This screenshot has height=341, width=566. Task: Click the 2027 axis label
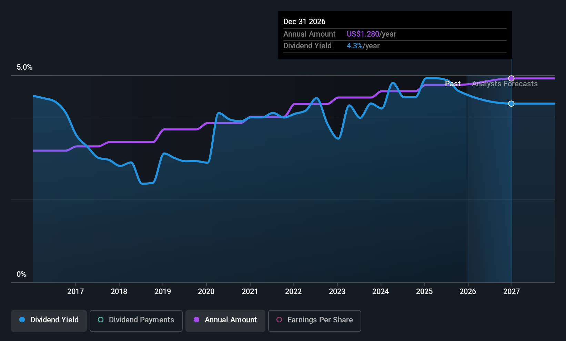point(512,292)
